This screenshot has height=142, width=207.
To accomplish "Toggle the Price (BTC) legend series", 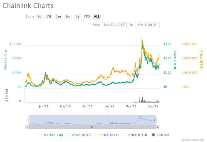I will tap(107, 135).
